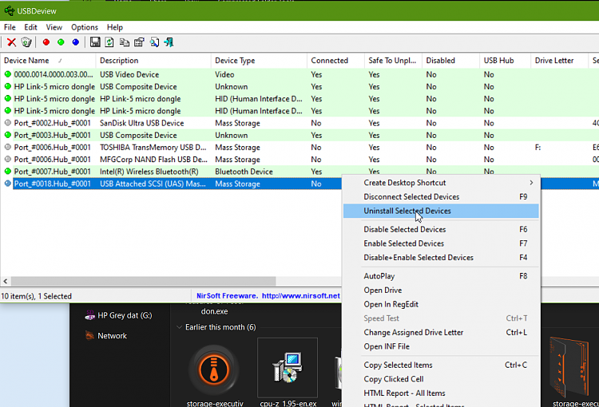Choose Uninstall Selected Devices from context menu
The width and height of the screenshot is (599, 407).
click(x=407, y=211)
